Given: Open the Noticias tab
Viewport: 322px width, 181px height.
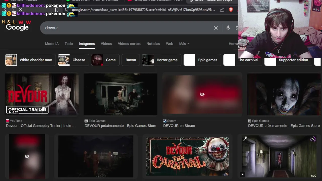Looking at the screenshot, I should point(153,44).
